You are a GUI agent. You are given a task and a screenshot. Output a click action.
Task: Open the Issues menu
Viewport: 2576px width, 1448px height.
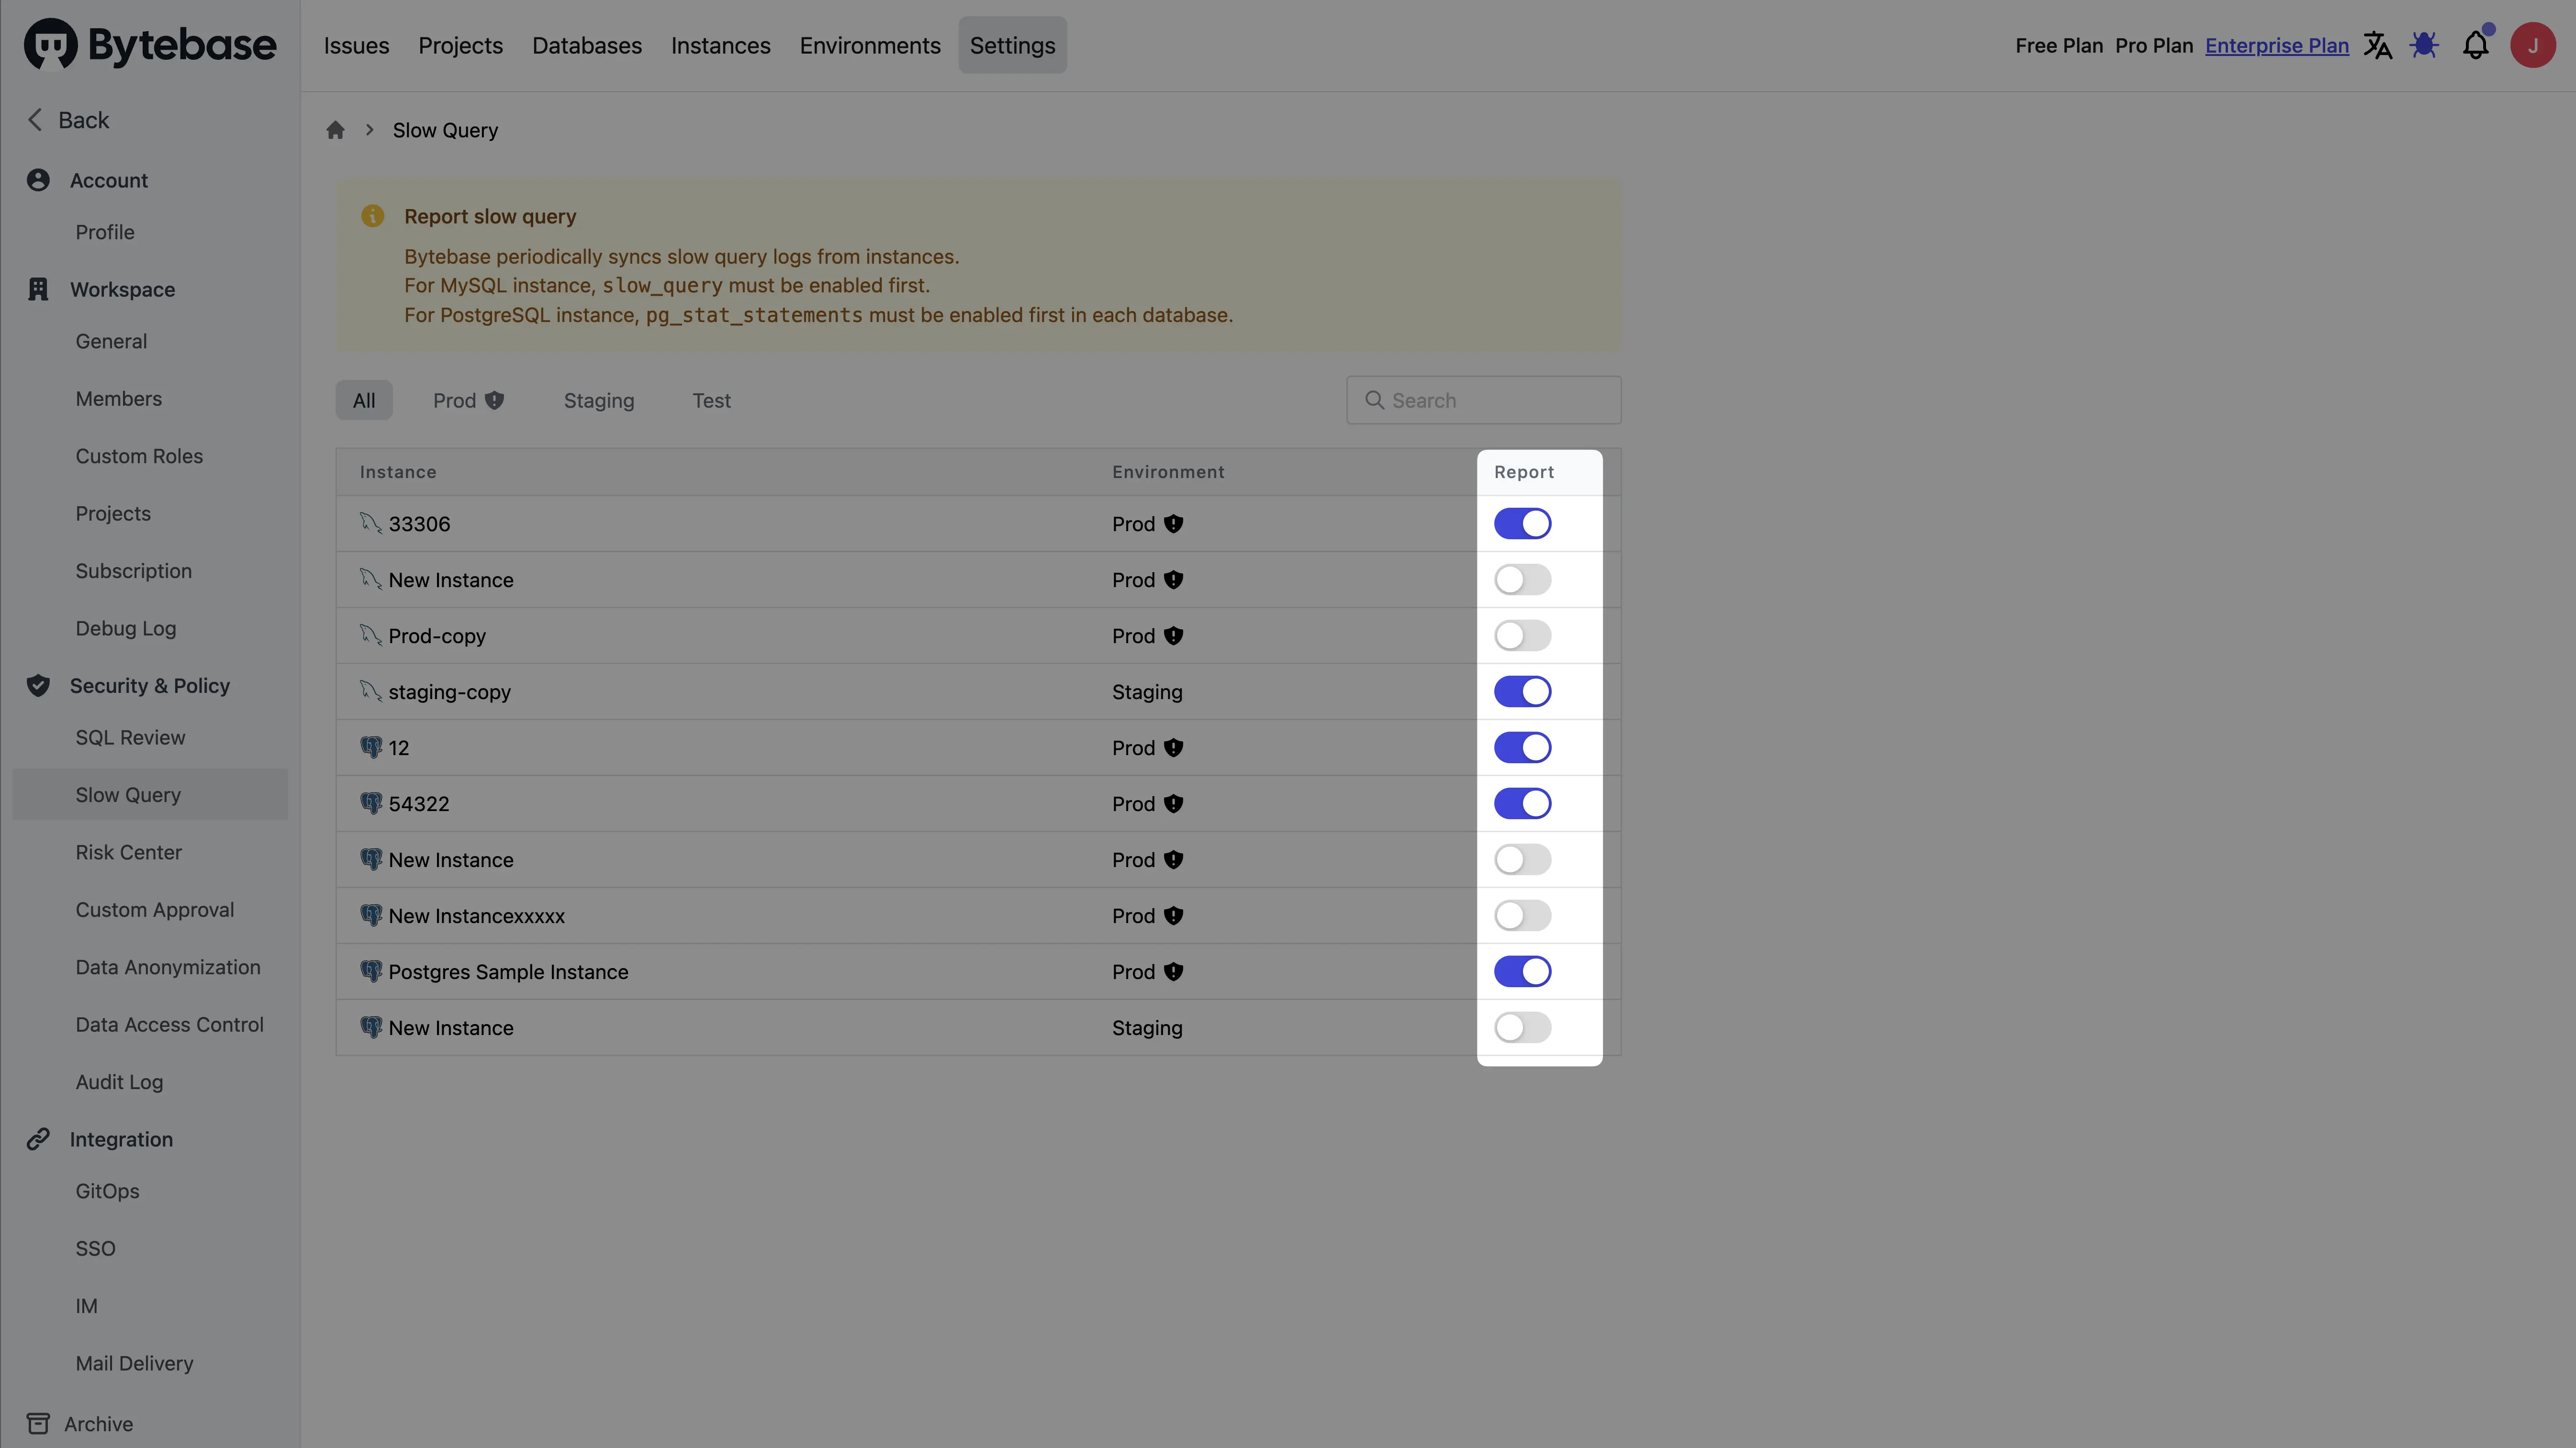point(356,45)
